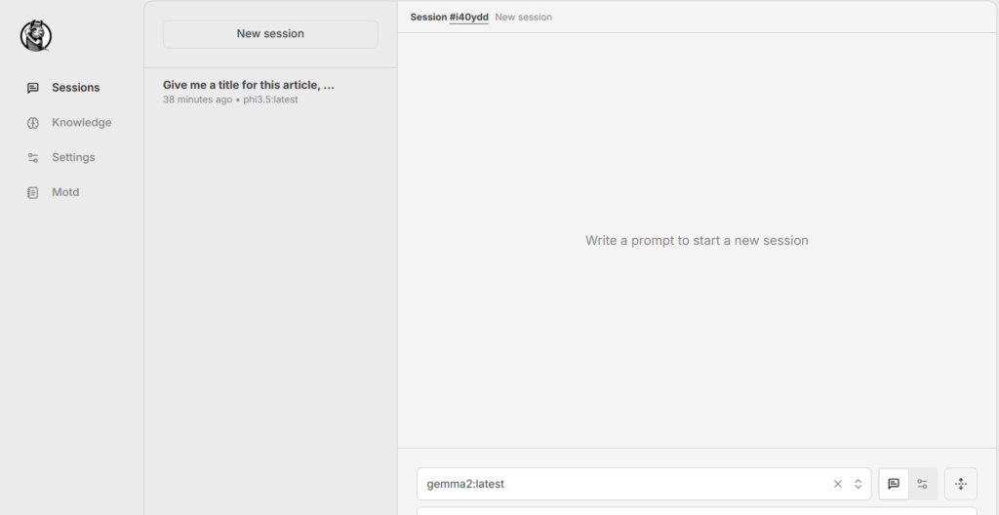
Task: Toggle the session controls view
Action: [x=923, y=484]
